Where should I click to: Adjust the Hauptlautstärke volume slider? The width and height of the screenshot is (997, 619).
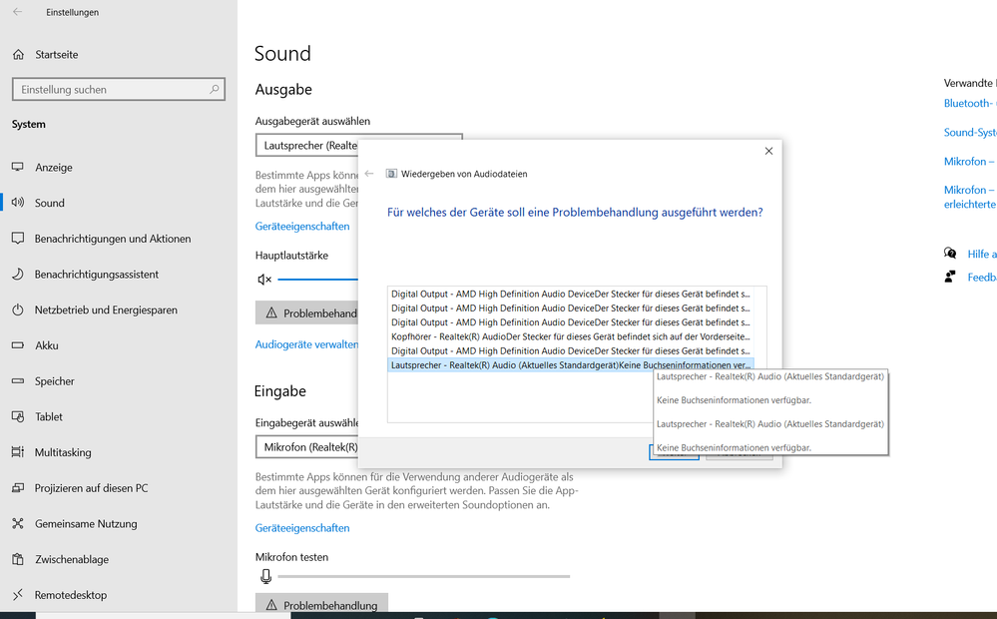coord(317,280)
